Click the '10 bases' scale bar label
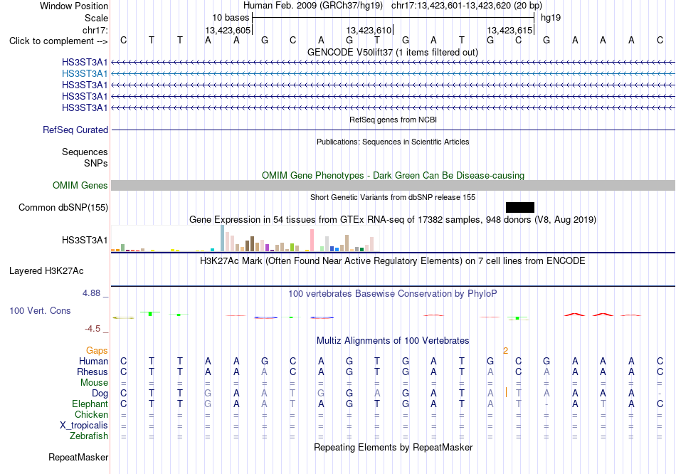Screen dimensions: 676x474 tap(231, 18)
